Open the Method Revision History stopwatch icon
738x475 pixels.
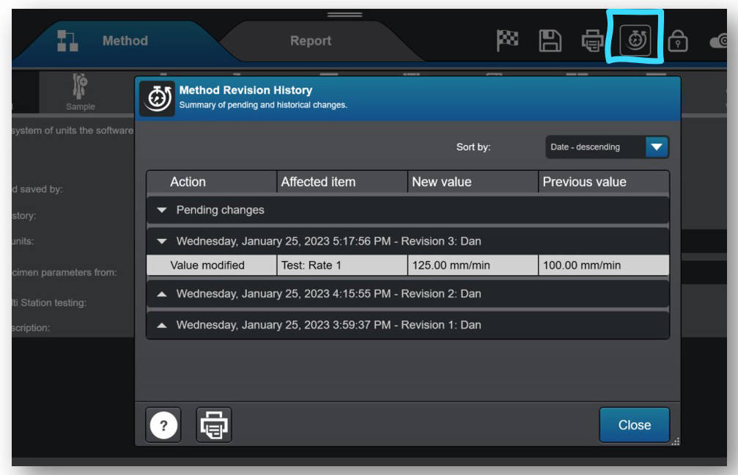pos(635,40)
